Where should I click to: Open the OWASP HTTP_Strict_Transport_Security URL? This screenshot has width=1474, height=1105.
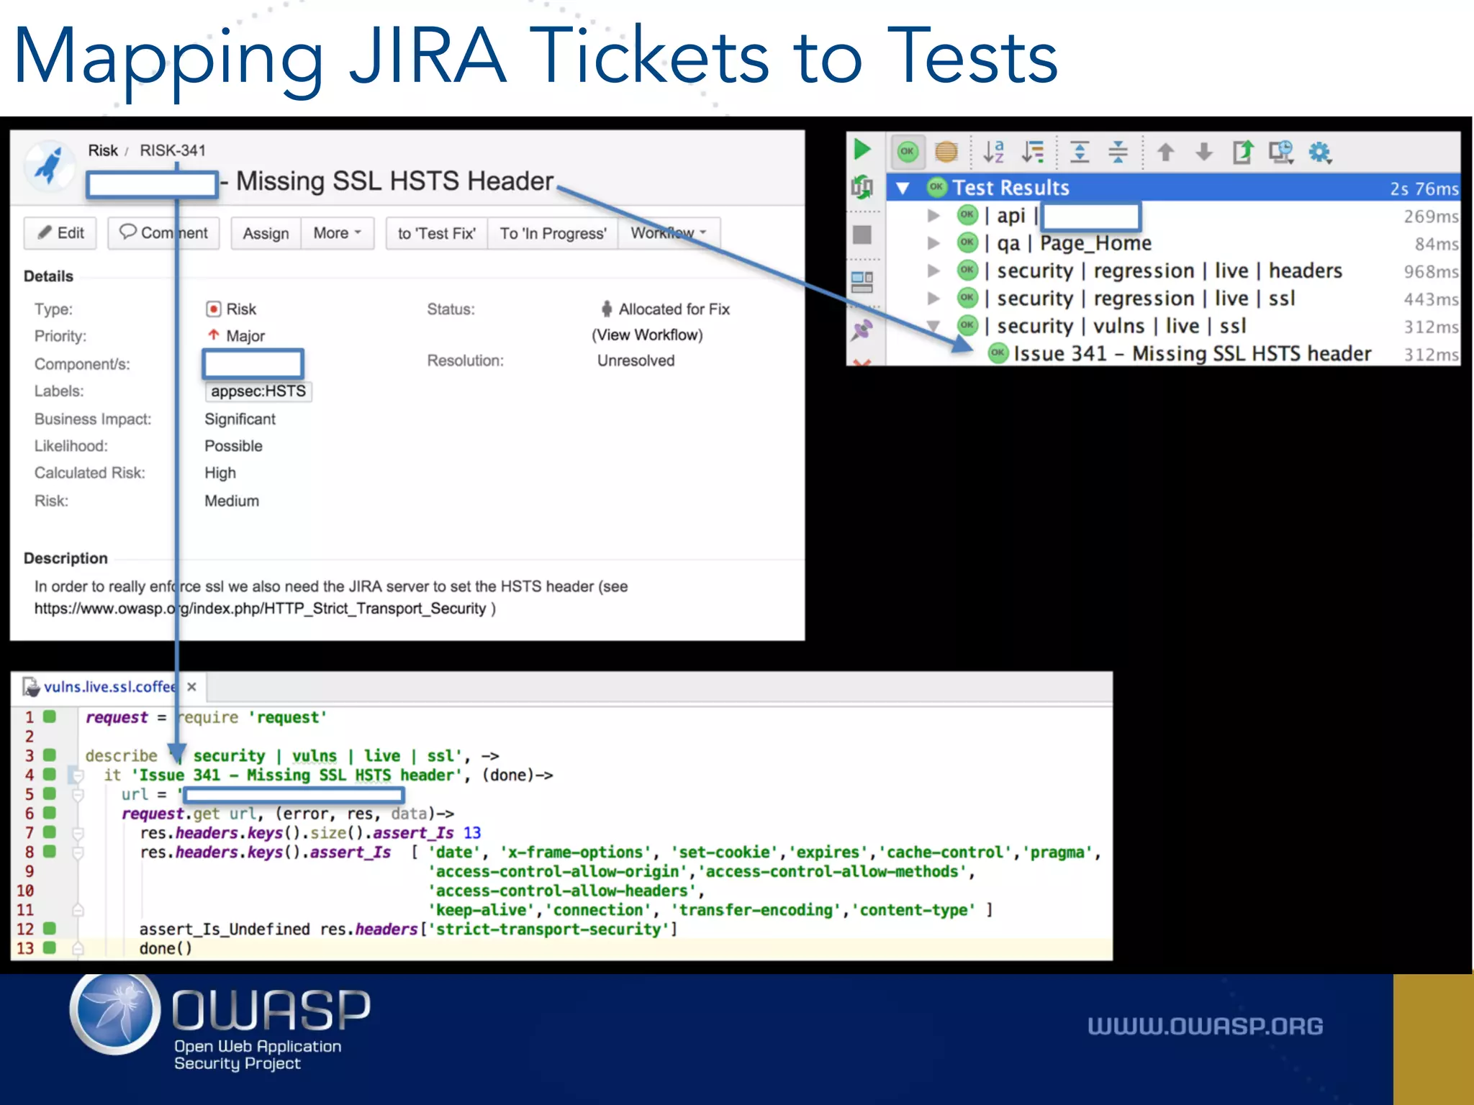(261, 609)
